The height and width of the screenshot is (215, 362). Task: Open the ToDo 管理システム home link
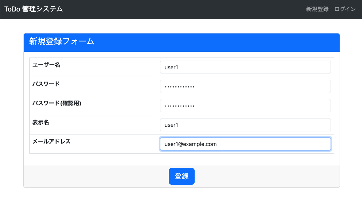tap(34, 9)
